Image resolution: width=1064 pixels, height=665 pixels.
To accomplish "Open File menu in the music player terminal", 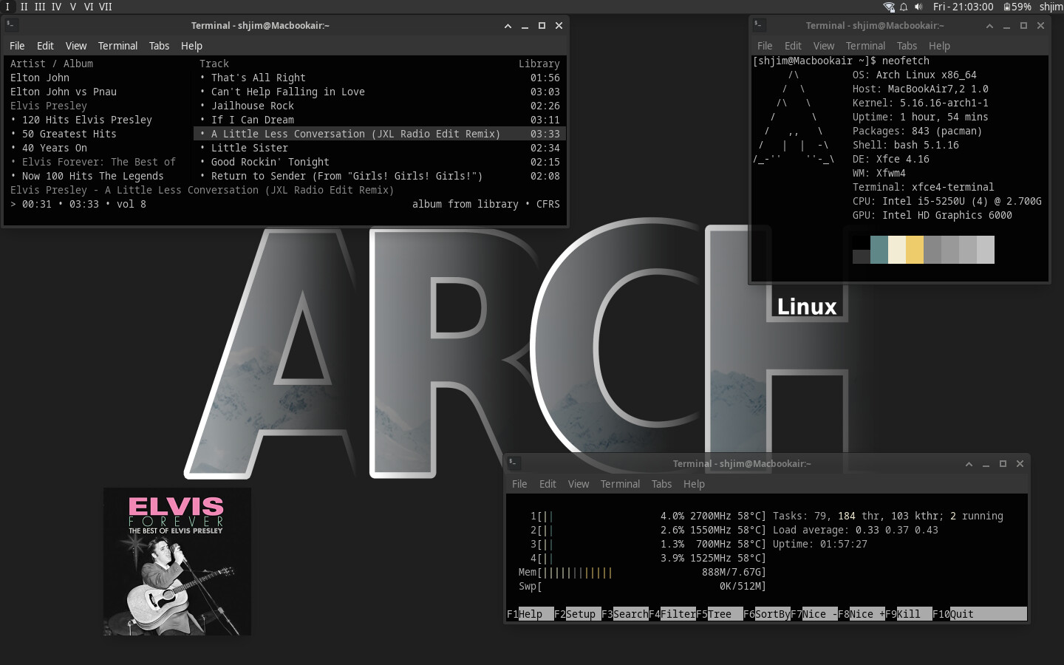I will pyautogui.click(x=17, y=46).
